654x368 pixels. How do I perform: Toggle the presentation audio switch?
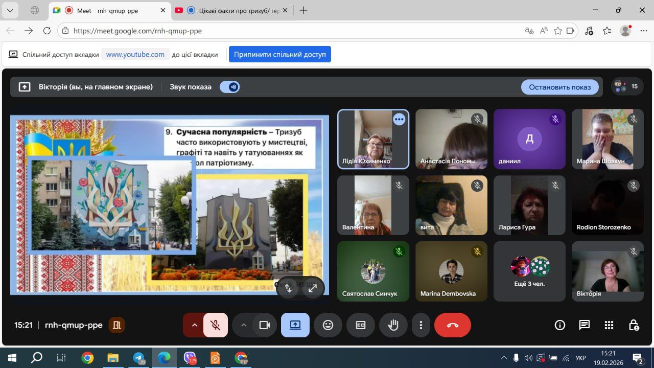tap(230, 87)
